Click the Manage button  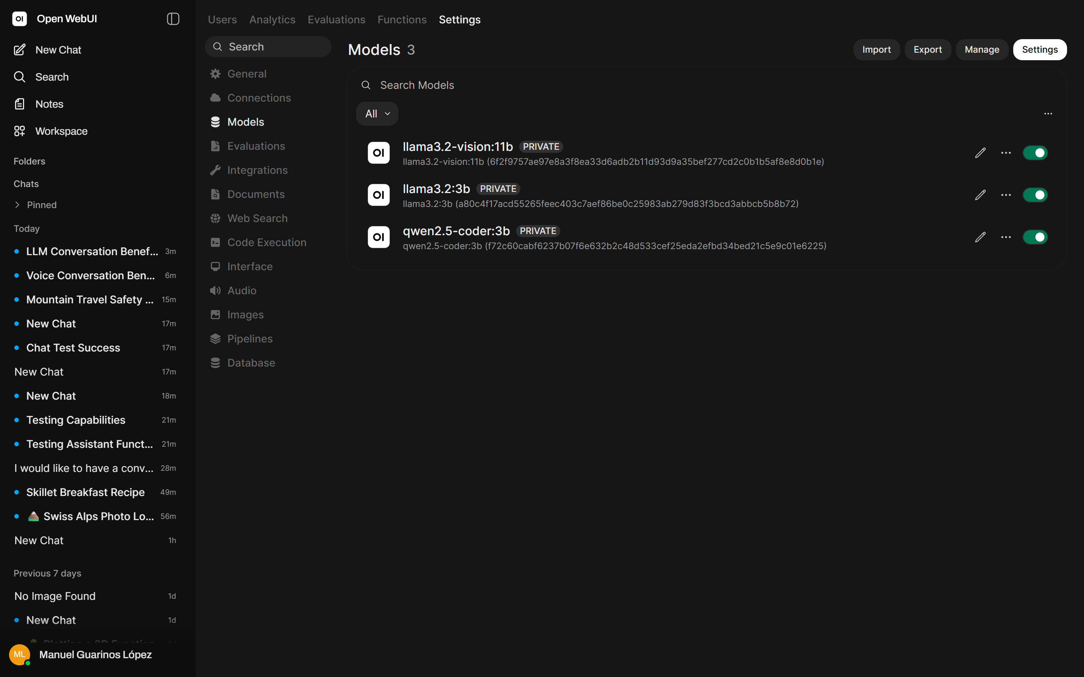(982, 50)
